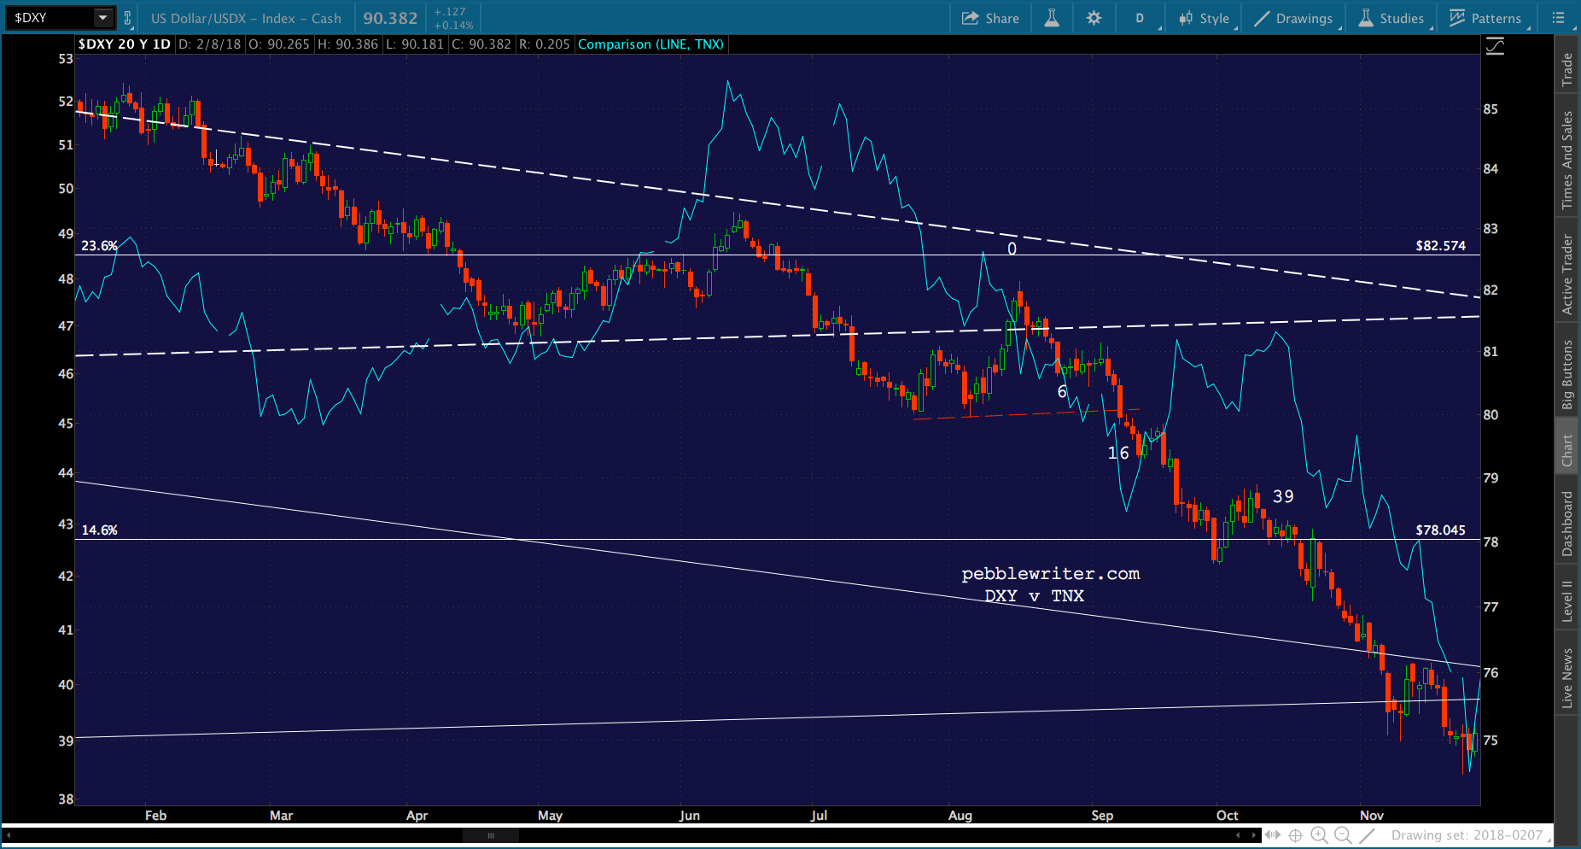
Task: Click the zoom in magnifier icon
Action: [x=1319, y=835]
